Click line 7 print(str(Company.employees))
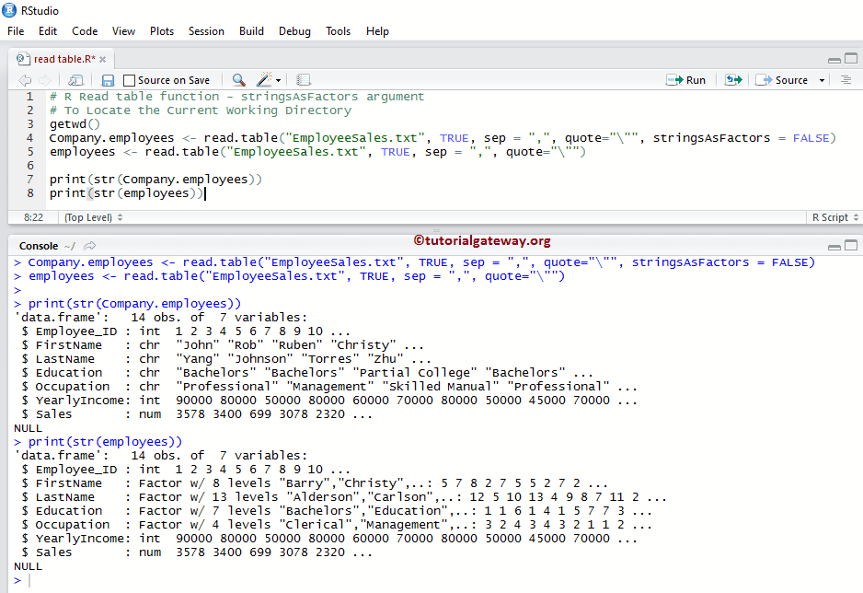The height and width of the screenshot is (593, 863). (x=155, y=180)
